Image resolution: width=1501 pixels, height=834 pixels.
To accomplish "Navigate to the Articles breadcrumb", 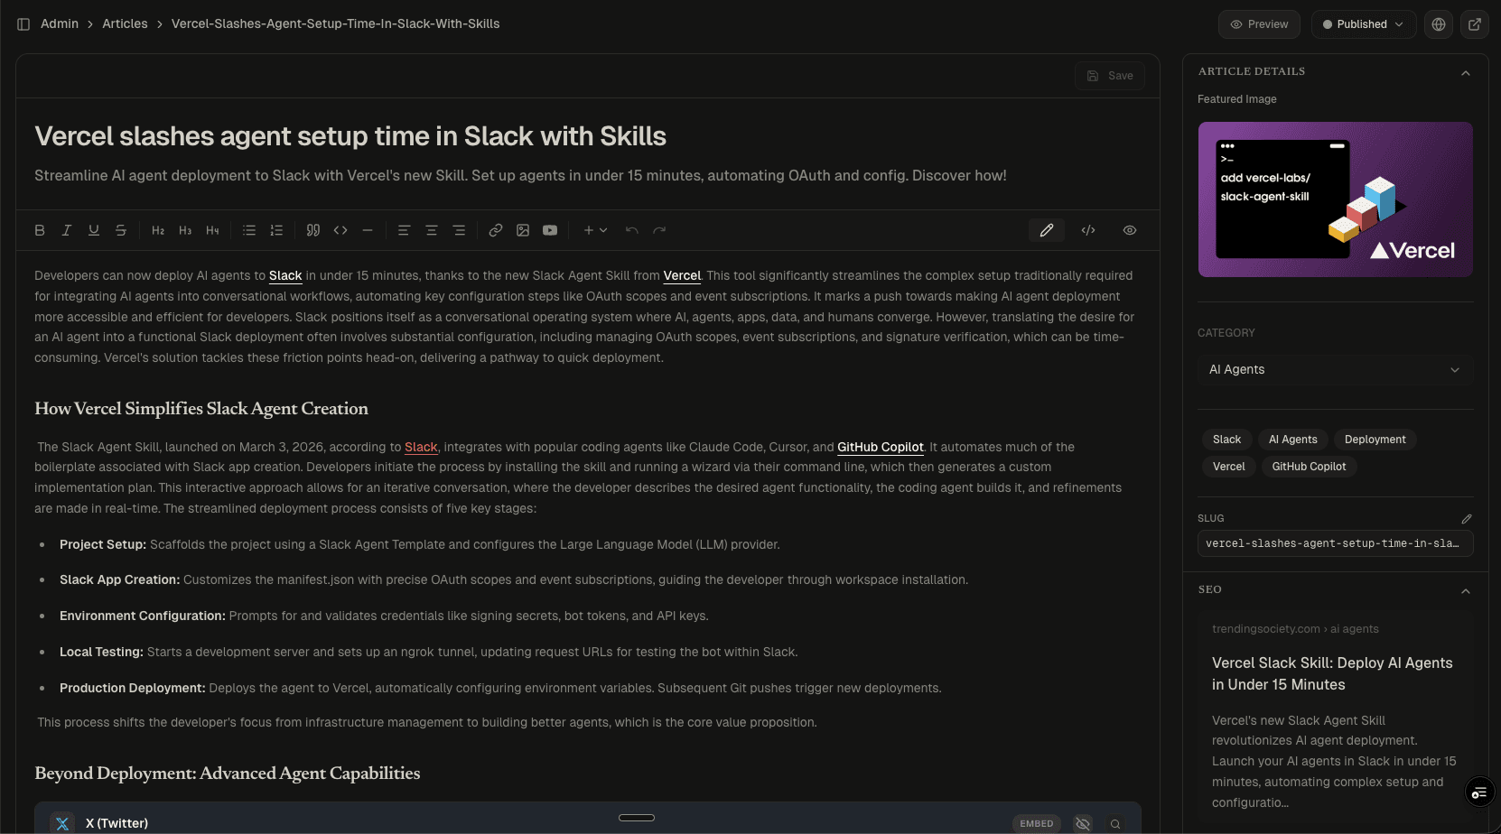I will [x=125, y=23].
